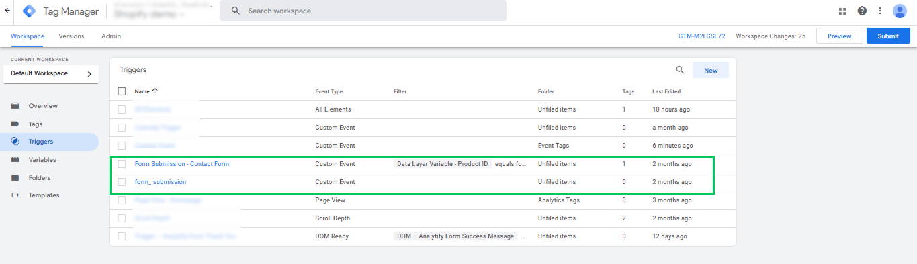Switch to the Admin tab
917x264 pixels.
[x=111, y=36]
